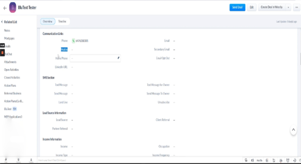The height and width of the screenshot is (164, 301).
Task: Switch to the Overview tab
Action: [48, 21]
